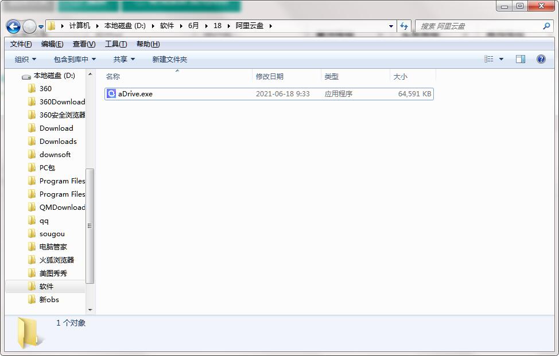Click the search magnifier icon
559x356 pixels.
tap(546, 26)
